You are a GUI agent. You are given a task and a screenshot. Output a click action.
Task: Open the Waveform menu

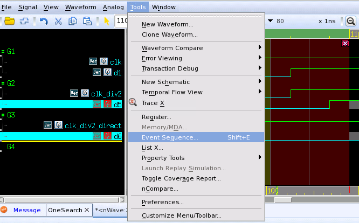point(81,7)
